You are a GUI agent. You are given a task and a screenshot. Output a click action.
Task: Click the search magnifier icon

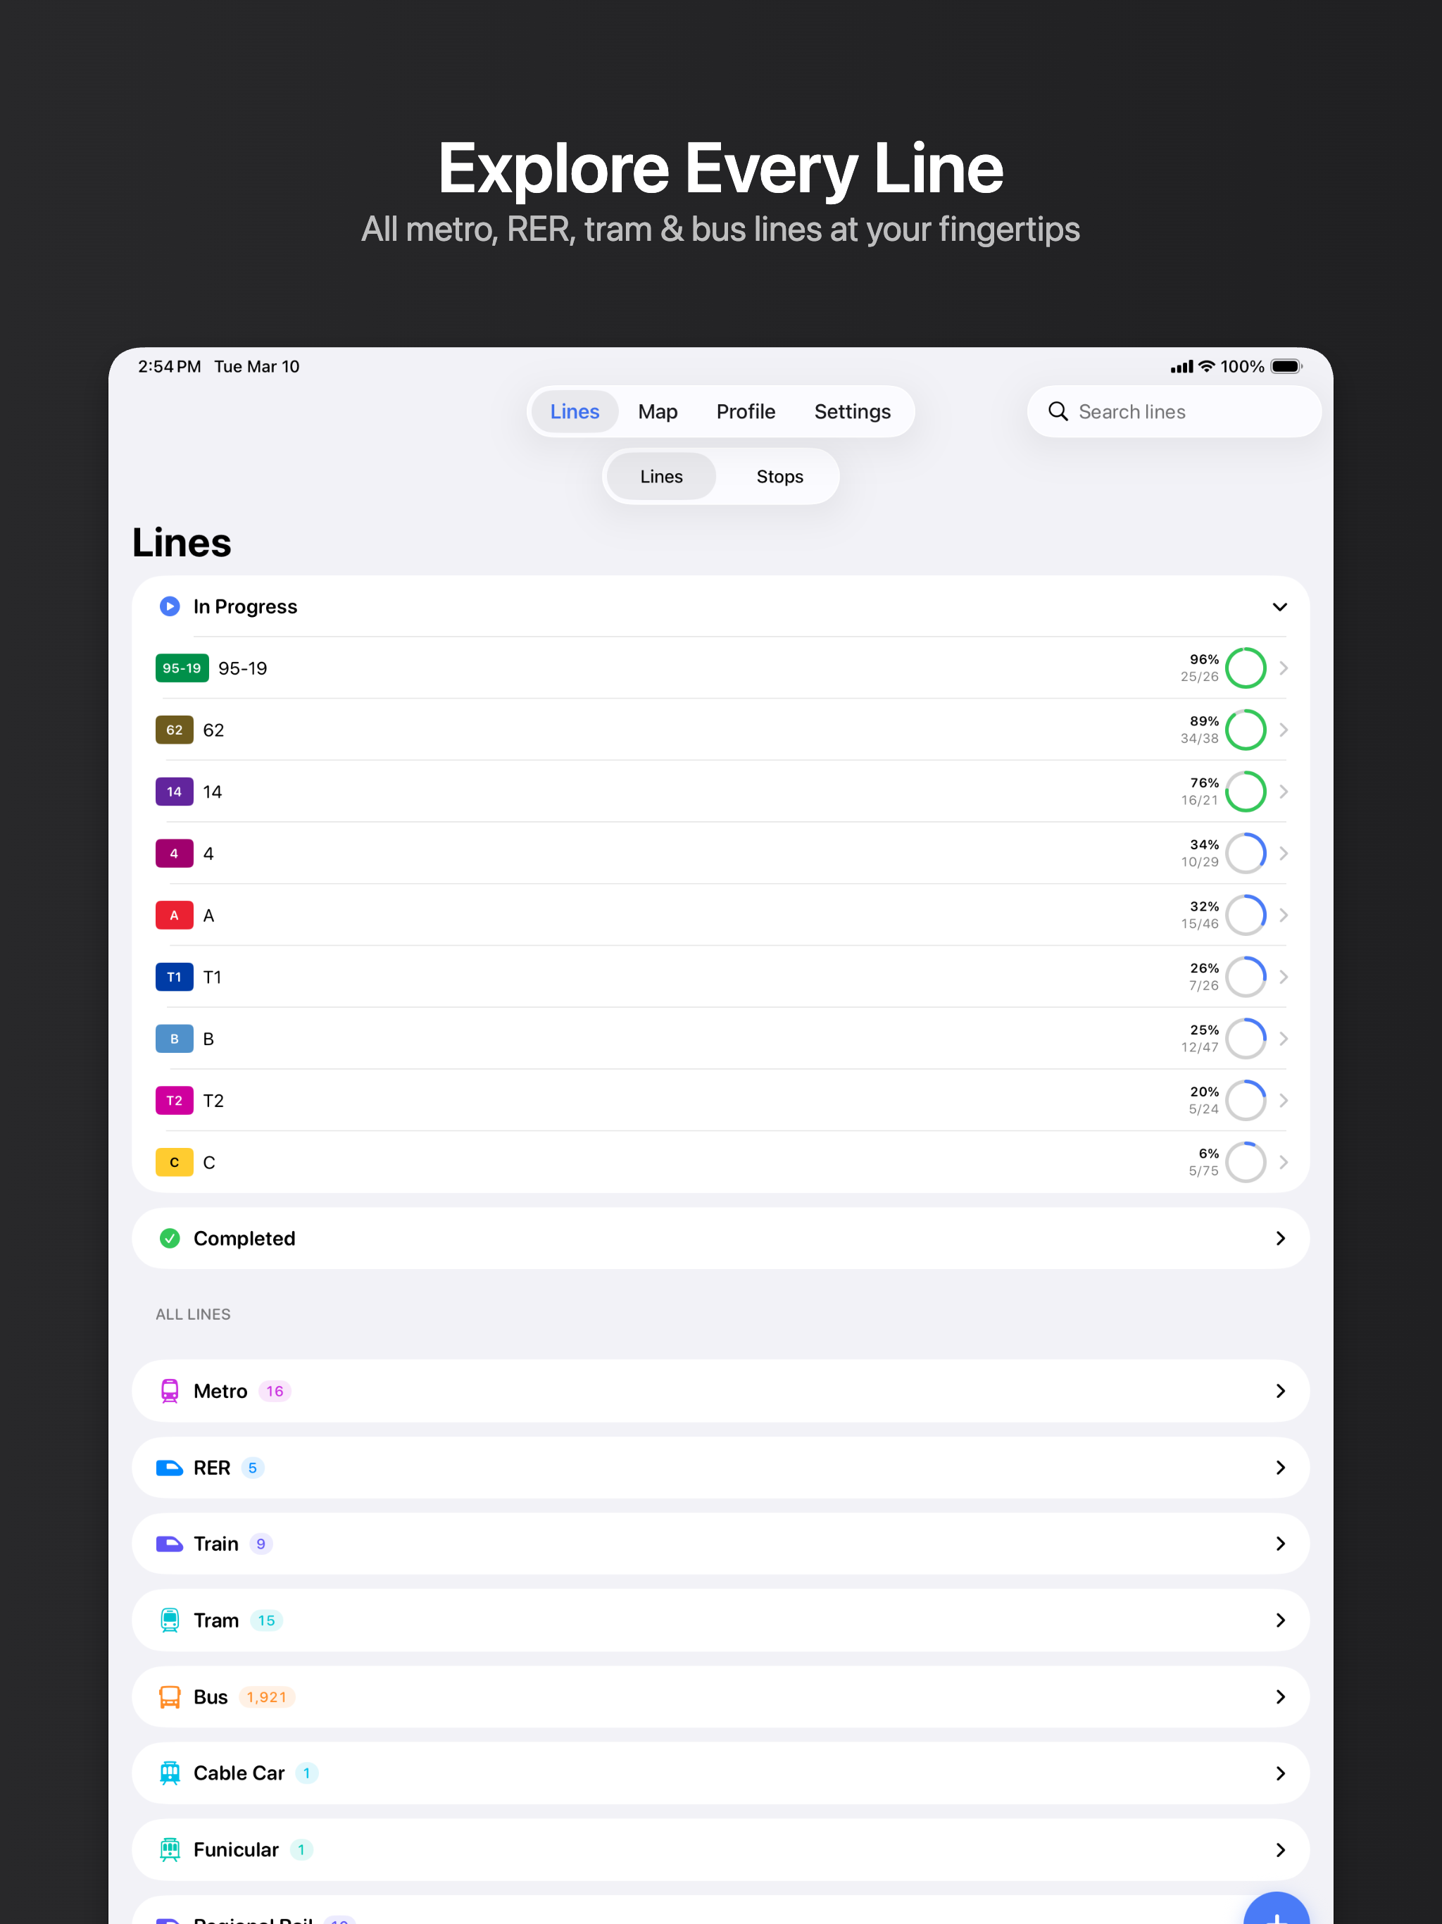(x=1058, y=411)
